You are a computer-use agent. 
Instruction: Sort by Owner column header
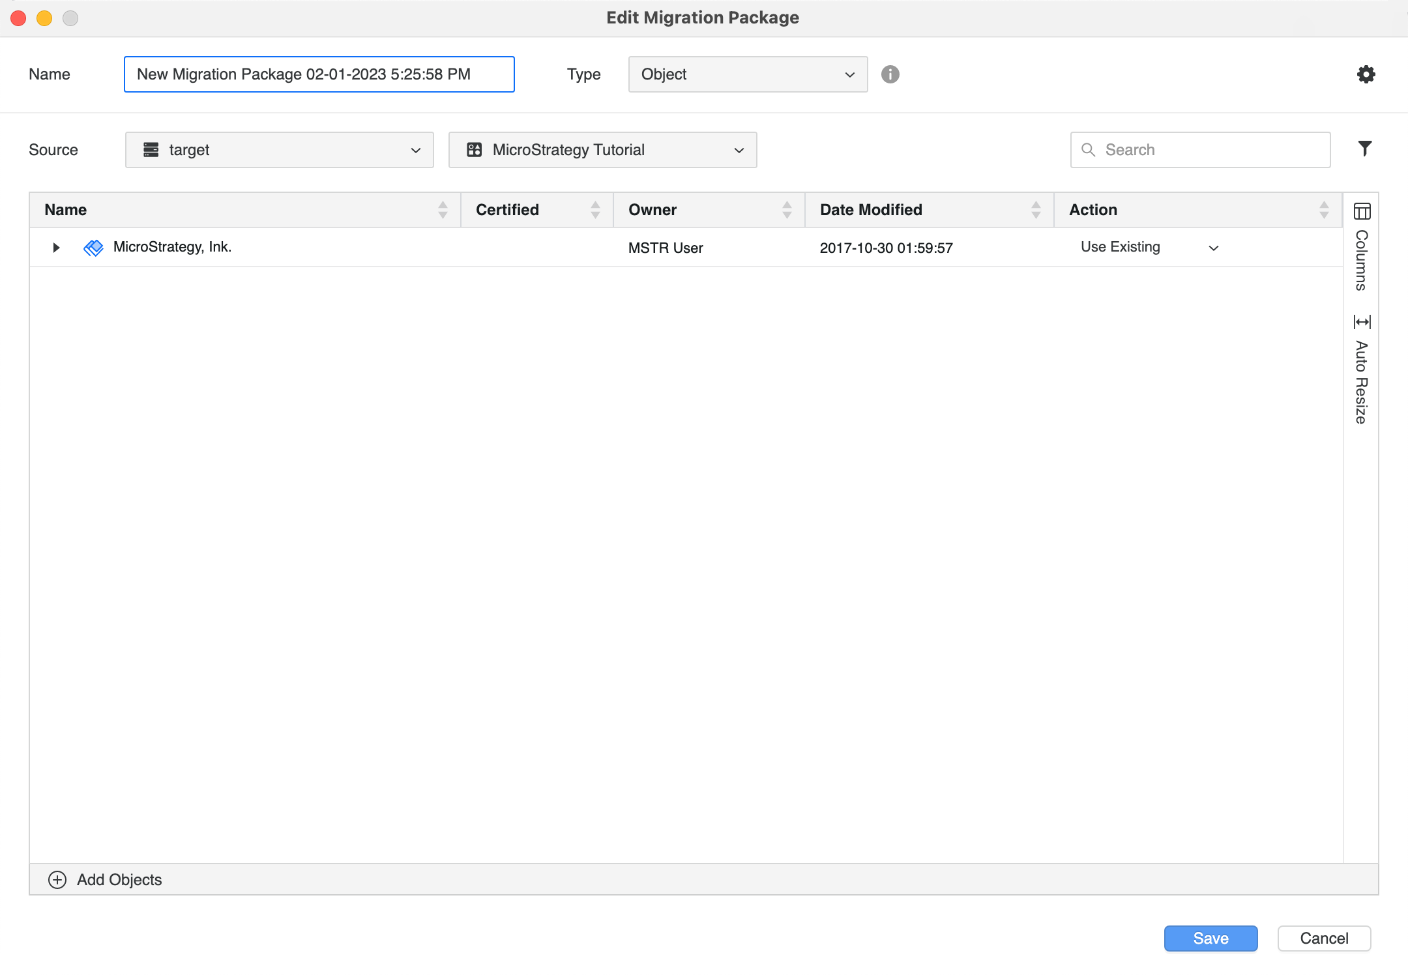click(x=653, y=210)
